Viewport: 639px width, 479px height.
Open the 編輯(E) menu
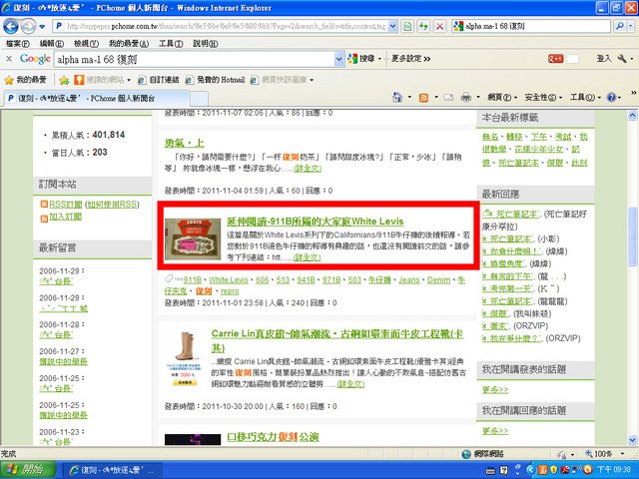point(52,44)
